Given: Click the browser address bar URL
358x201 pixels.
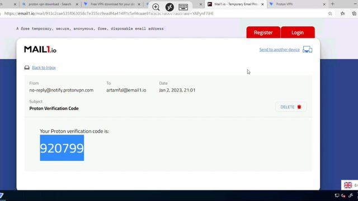Looking at the screenshot, I should point(109,13).
